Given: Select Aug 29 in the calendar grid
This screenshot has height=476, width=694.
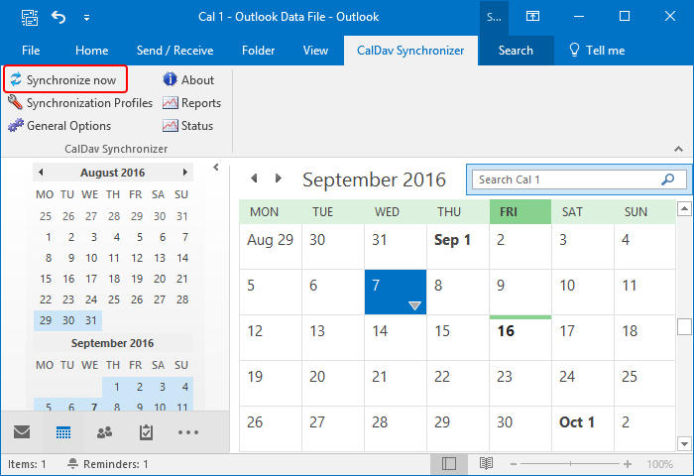Looking at the screenshot, I should click(271, 247).
